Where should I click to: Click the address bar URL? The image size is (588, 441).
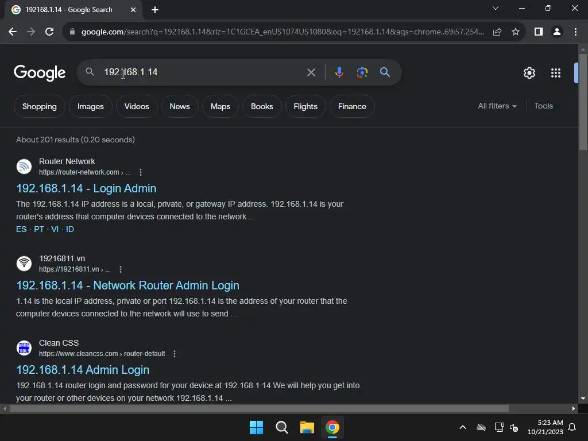pos(283,32)
